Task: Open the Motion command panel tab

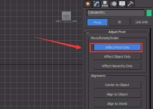Action: pos(113,4)
